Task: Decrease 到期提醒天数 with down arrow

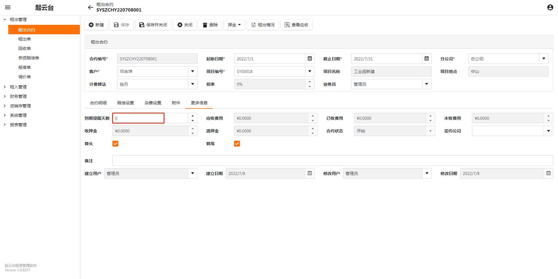Action: click(193, 121)
